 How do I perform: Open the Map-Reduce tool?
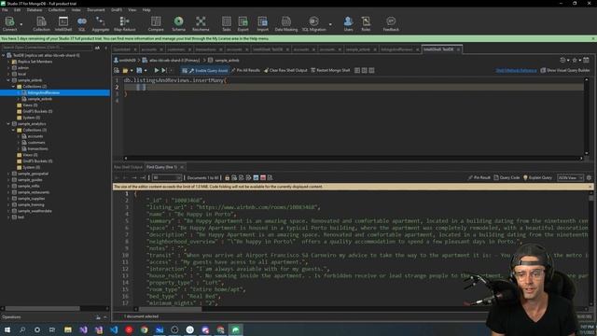point(124,23)
